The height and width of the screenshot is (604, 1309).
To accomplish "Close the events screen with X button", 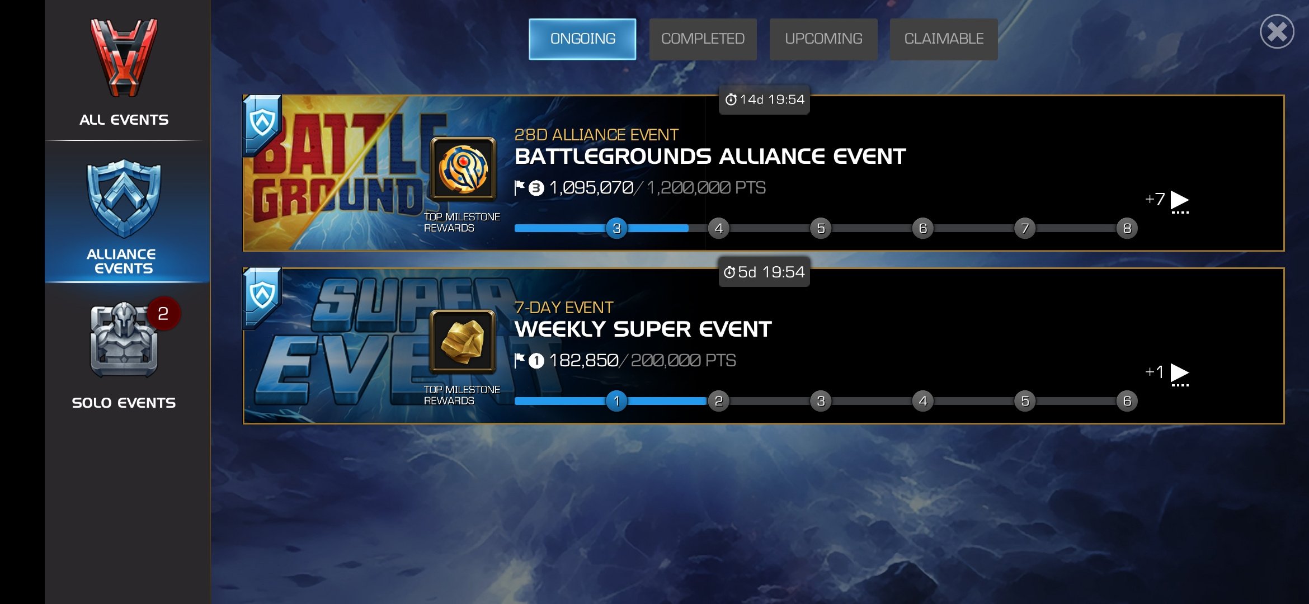I will 1277,32.
